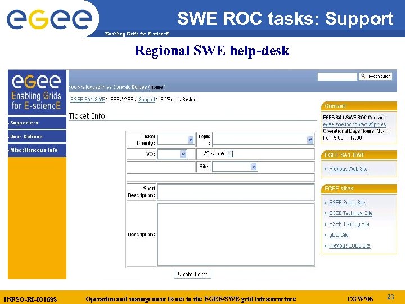Click the Regional SWE help-desk title

click(x=212, y=51)
